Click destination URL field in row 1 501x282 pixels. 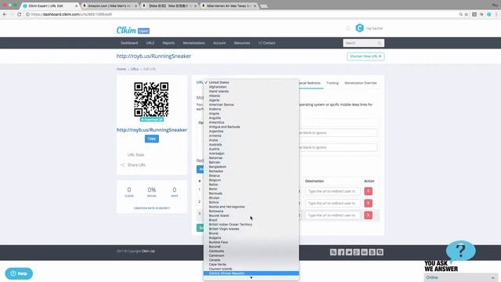pos(333,191)
